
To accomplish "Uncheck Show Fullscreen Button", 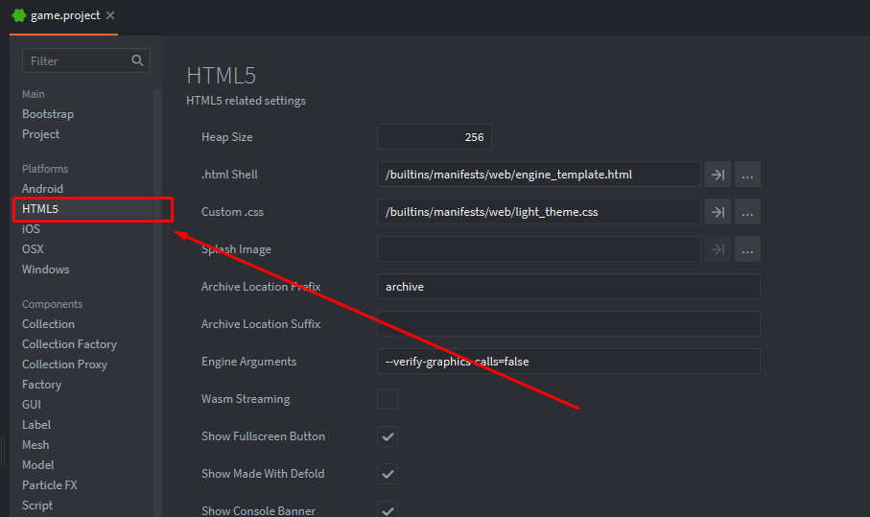I will click(x=388, y=436).
